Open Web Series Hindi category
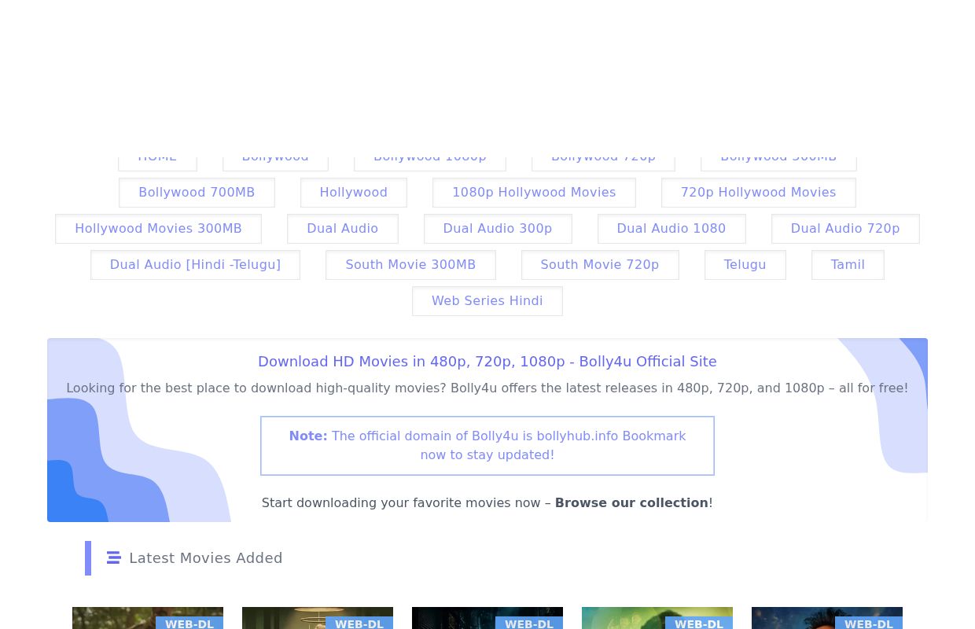975x629 pixels. pyautogui.click(x=487, y=301)
